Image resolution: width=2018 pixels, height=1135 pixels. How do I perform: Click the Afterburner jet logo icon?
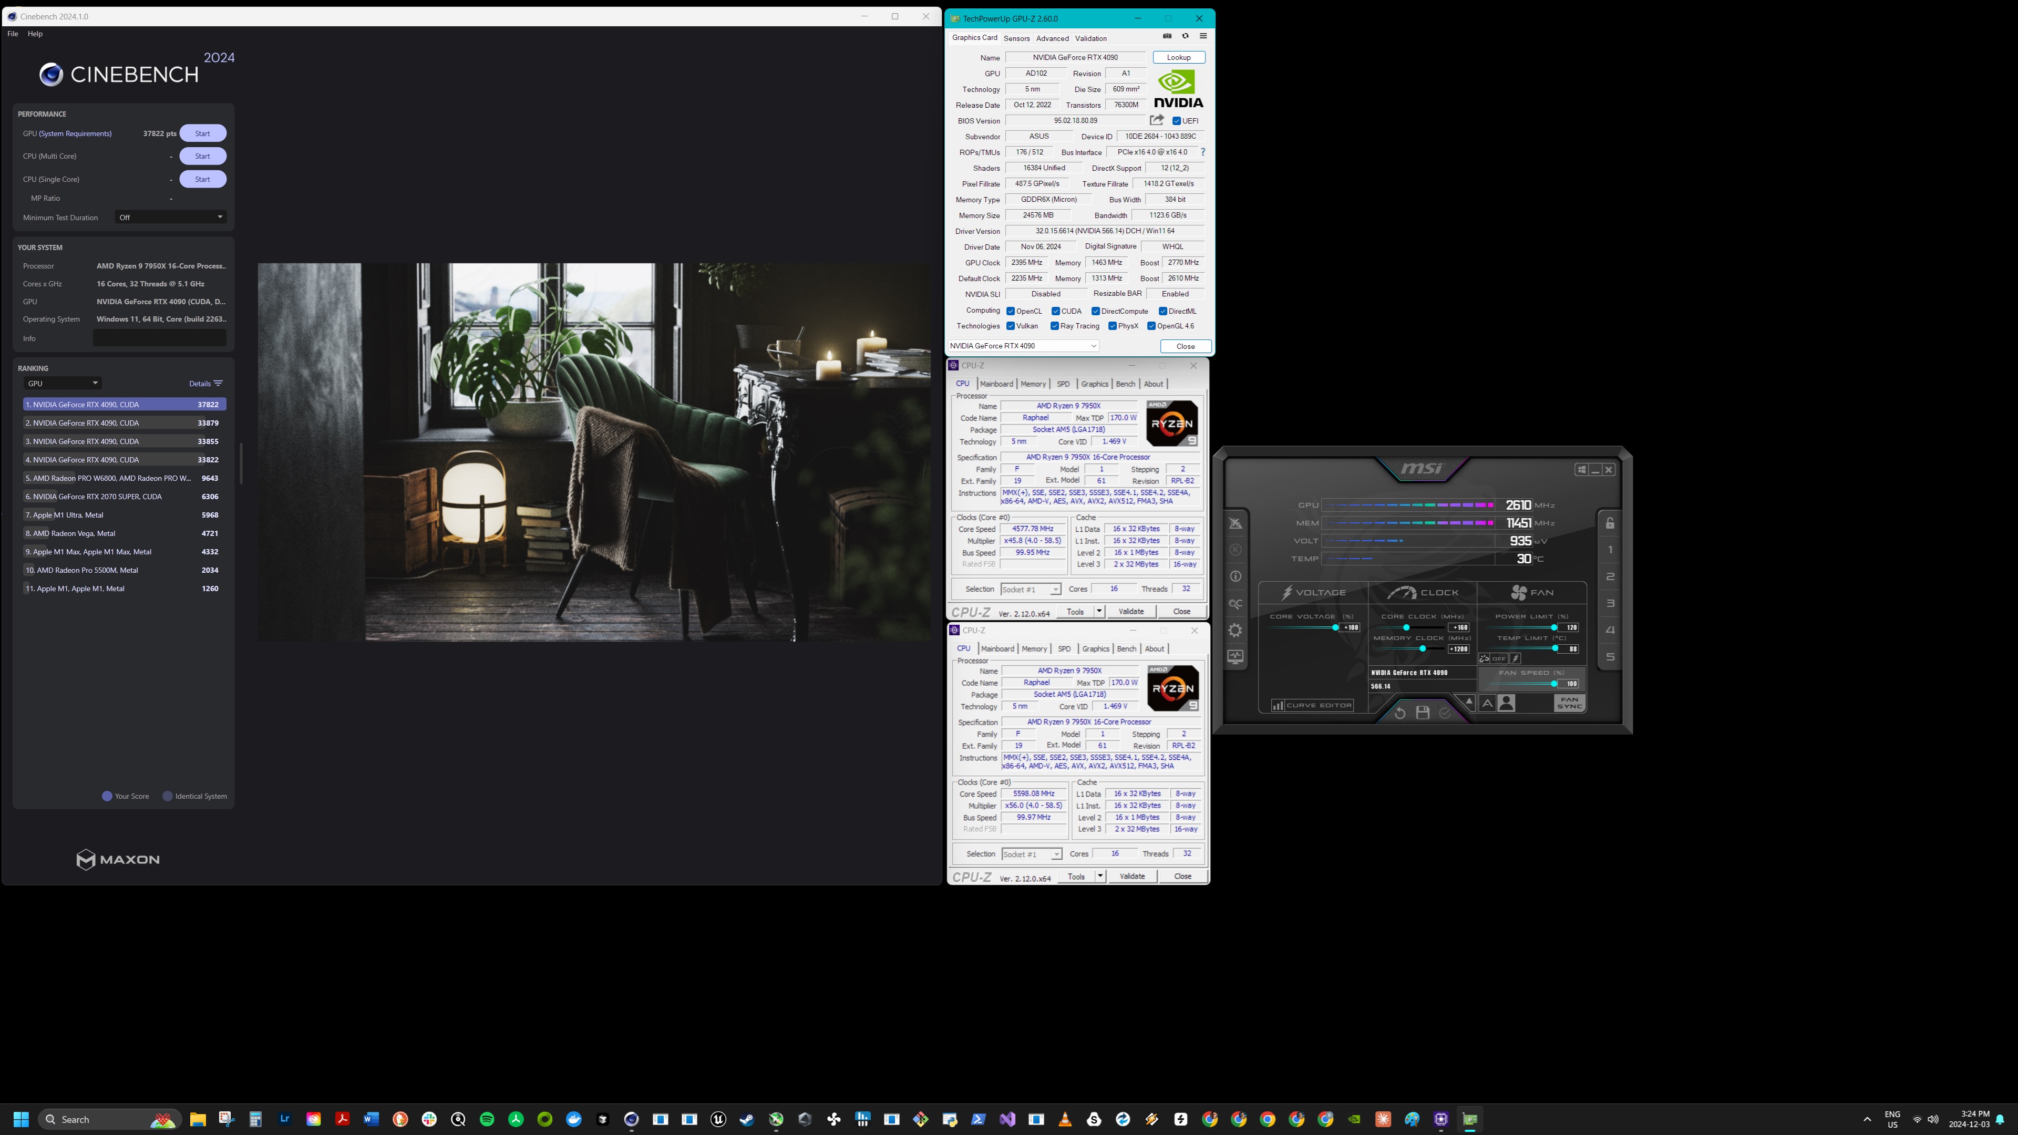coord(1235,523)
